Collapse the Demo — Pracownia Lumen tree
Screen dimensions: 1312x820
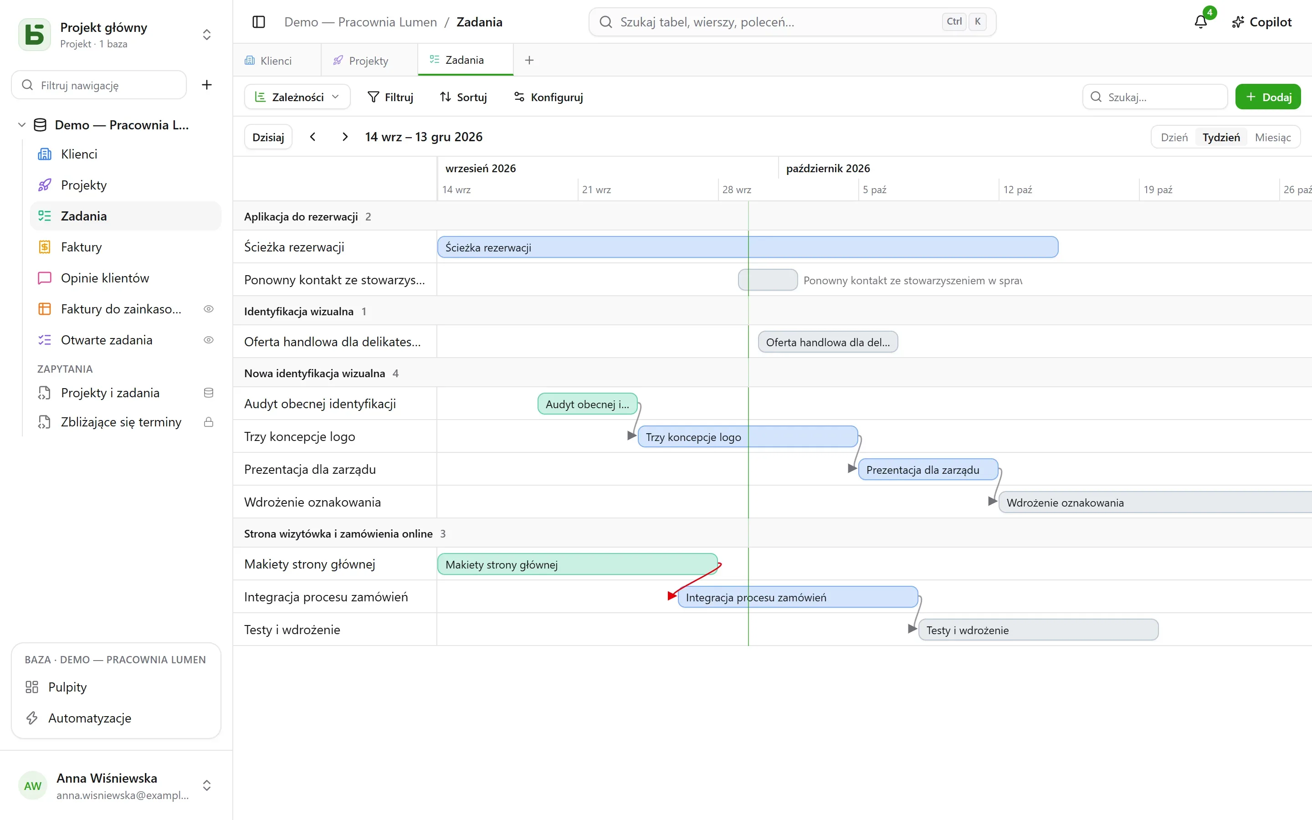(x=22, y=125)
